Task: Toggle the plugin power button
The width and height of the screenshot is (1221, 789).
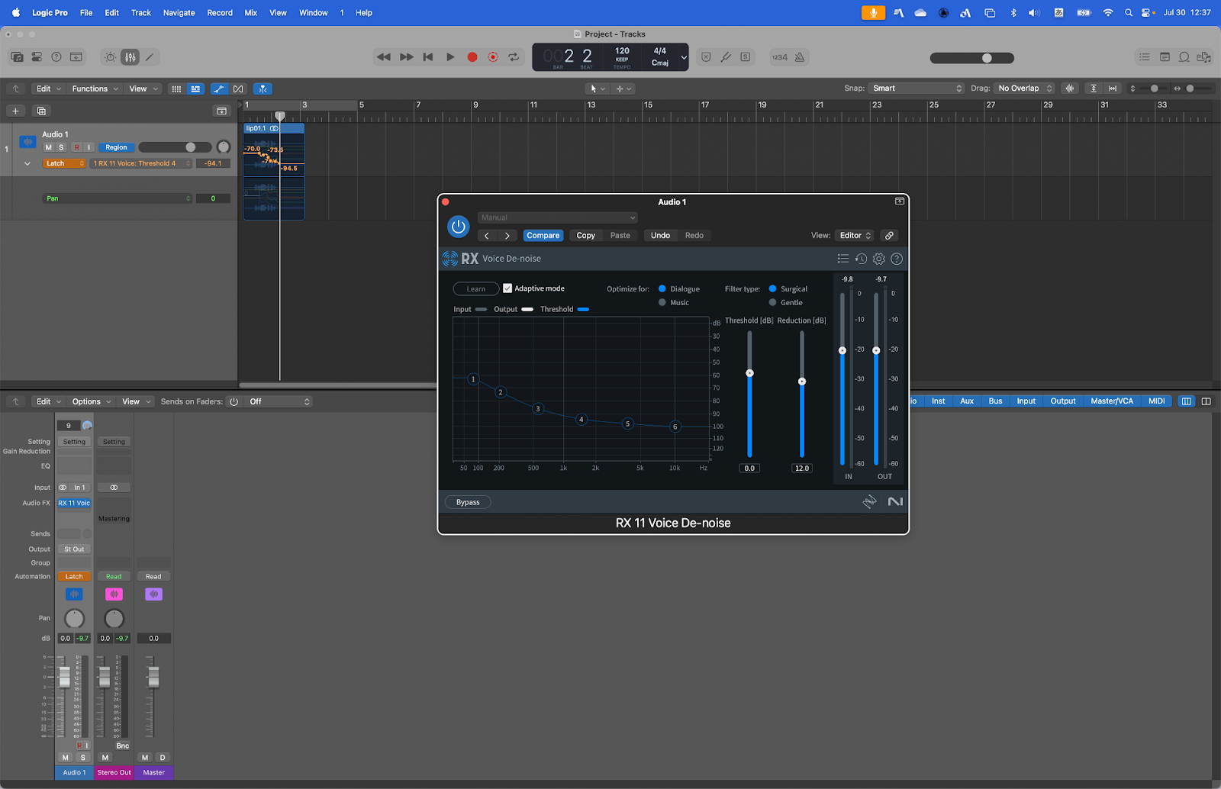Action: [458, 227]
